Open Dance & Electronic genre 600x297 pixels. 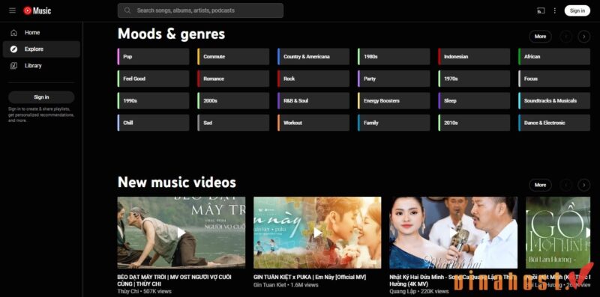[554, 123]
